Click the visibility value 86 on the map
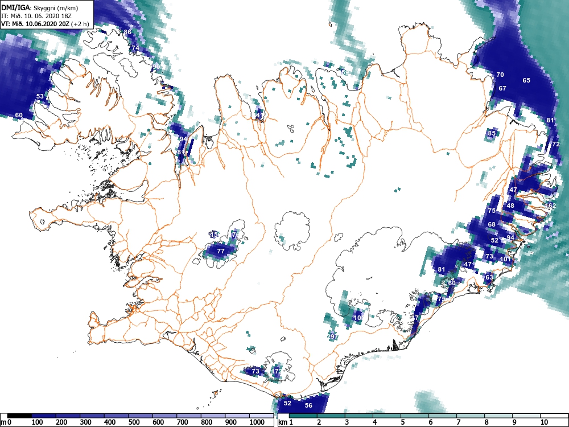Image resolution: width=569 pixels, height=427 pixels. tap(127, 32)
